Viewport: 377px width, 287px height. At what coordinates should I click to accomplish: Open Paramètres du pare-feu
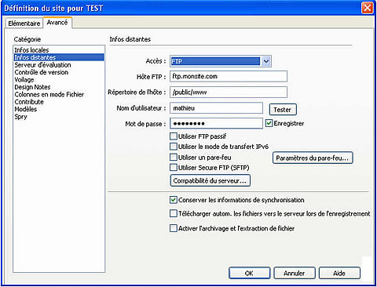pos(313,158)
